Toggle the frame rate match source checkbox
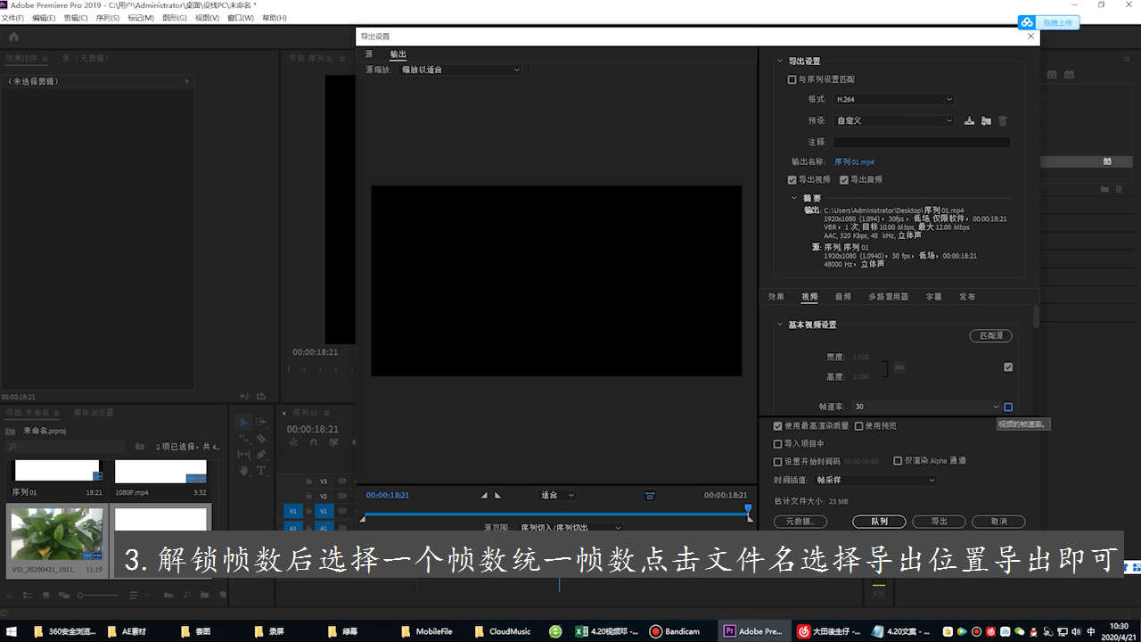The image size is (1141, 642). pyautogui.click(x=1008, y=407)
